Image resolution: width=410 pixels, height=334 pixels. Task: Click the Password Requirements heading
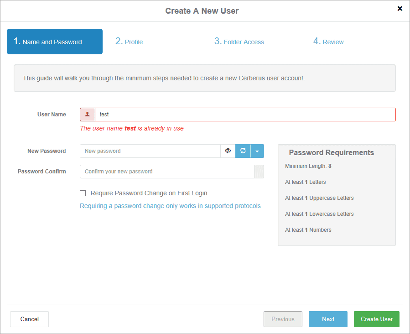331,152
